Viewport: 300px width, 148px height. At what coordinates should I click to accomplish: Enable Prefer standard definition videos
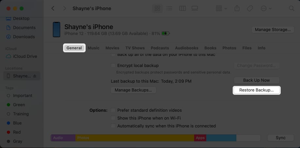pyautogui.click(x=113, y=110)
